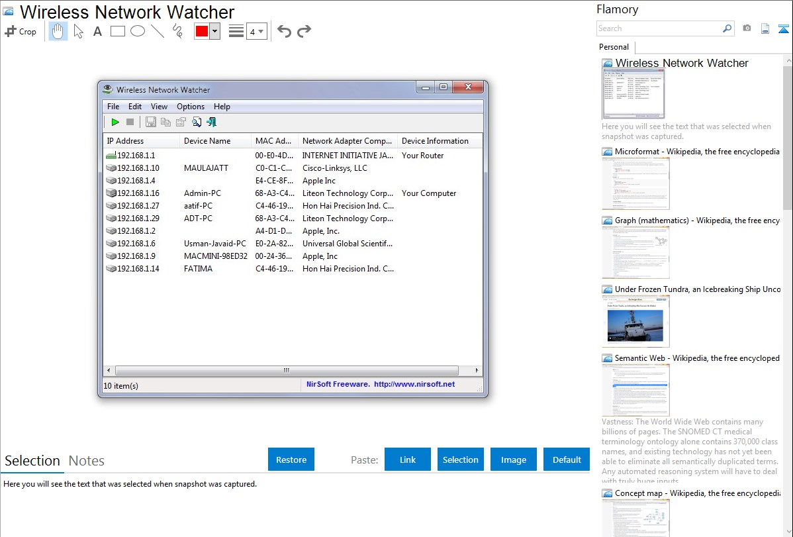Select the MACMINI-98ED32 device entry
793x537 pixels.
(x=215, y=256)
